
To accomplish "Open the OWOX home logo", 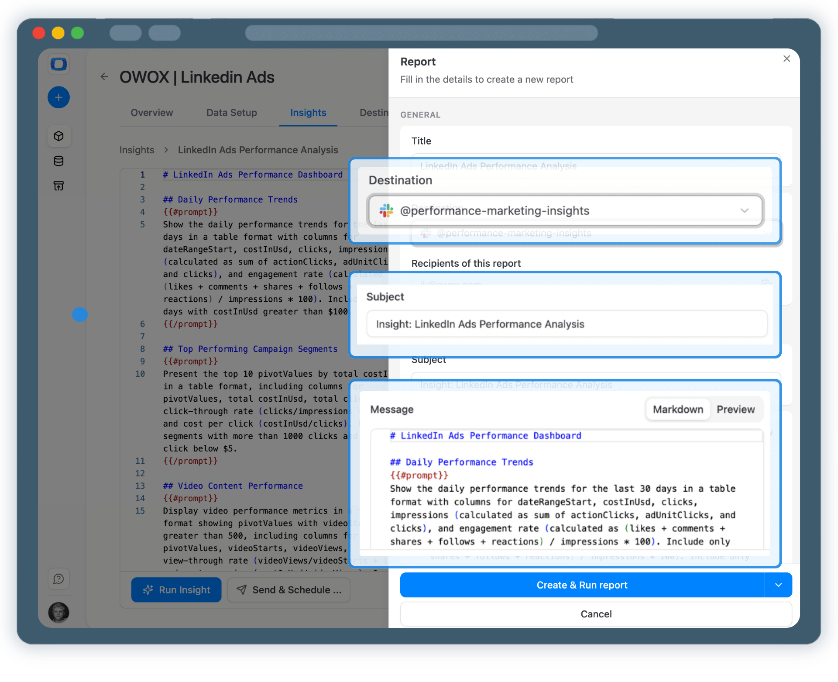I will pyautogui.click(x=58, y=64).
